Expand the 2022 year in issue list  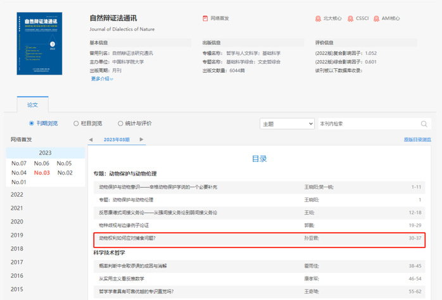[x=17, y=195]
